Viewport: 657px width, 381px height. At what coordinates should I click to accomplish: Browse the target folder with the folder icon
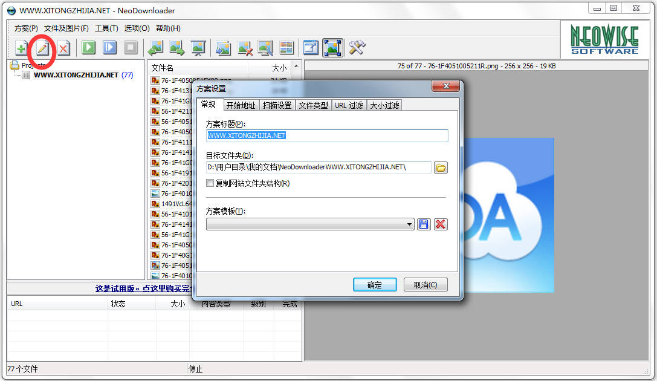pos(441,167)
